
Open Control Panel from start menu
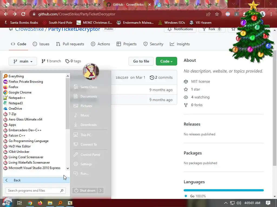click(87, 155)
